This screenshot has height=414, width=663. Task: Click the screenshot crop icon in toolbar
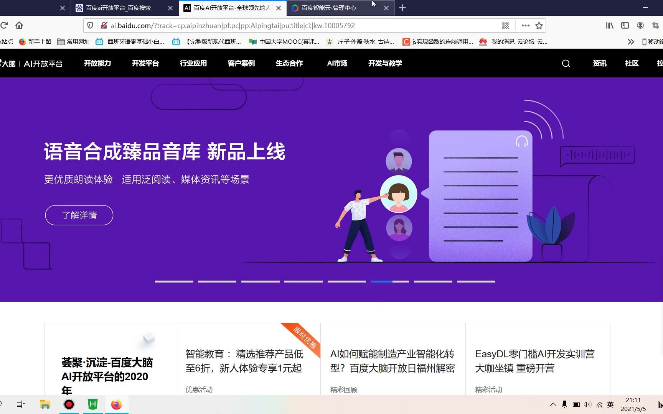point(656,25)
